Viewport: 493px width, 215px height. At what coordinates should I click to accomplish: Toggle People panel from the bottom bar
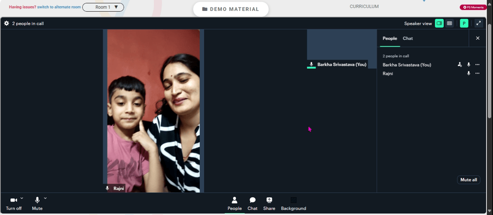click(235, 204)
